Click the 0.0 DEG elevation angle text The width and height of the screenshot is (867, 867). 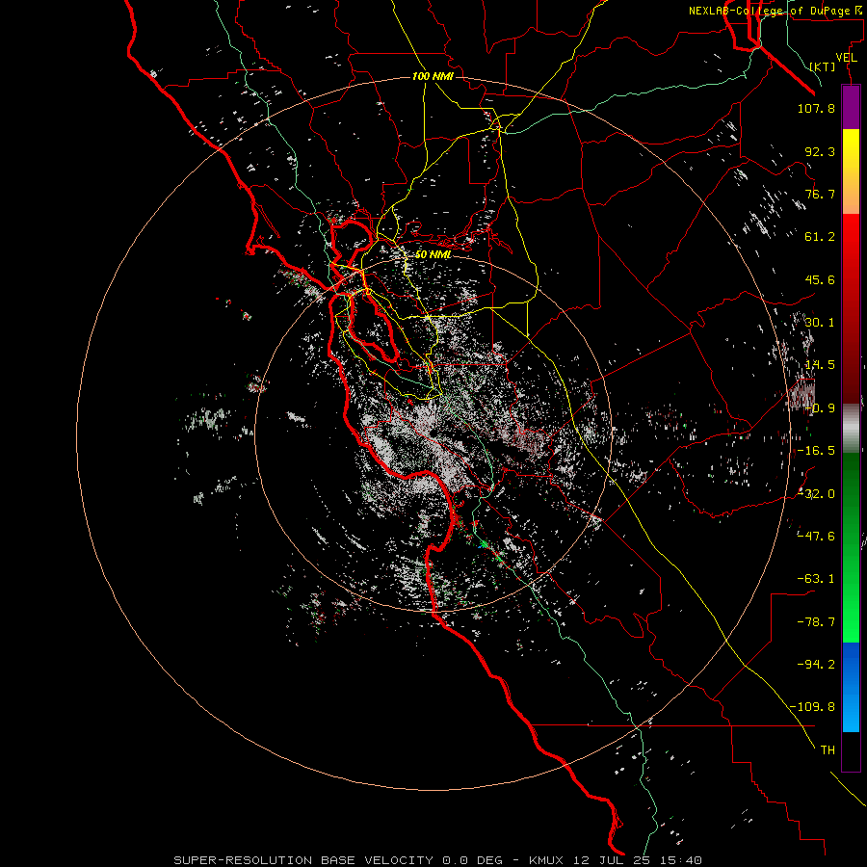472,860
